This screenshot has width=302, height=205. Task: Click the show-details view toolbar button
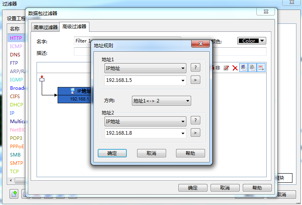252,68
